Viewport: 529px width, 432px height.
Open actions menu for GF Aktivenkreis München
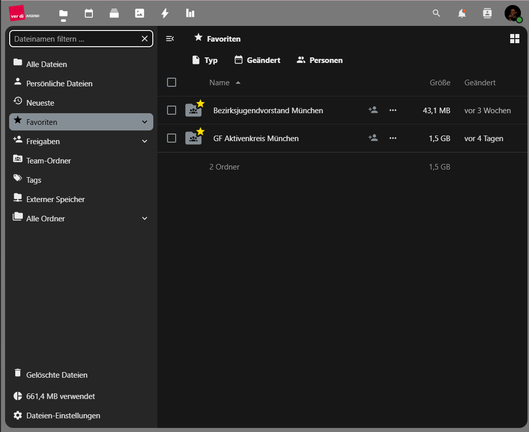pos(393,138)
